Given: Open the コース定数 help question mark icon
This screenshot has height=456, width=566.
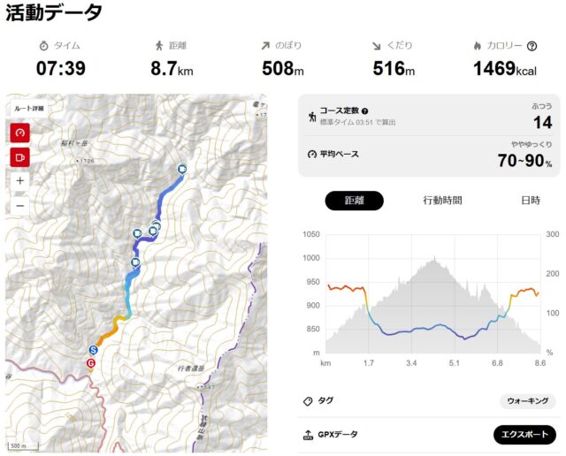Looking at the screenshot, I should pyautogui.click(x=365, y=111).
